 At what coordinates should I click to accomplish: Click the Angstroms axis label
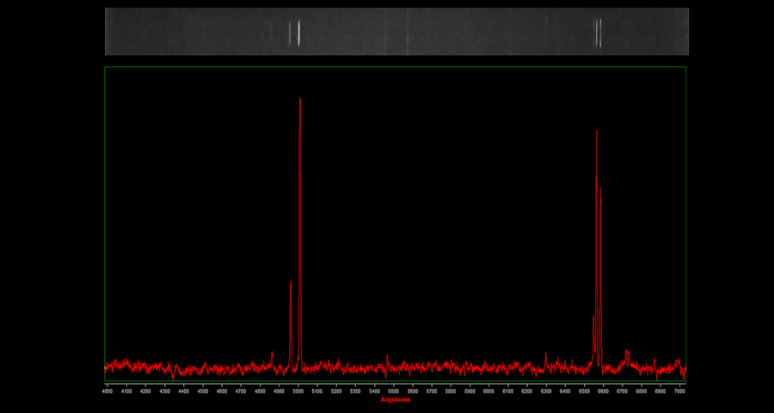click(395, 399)
